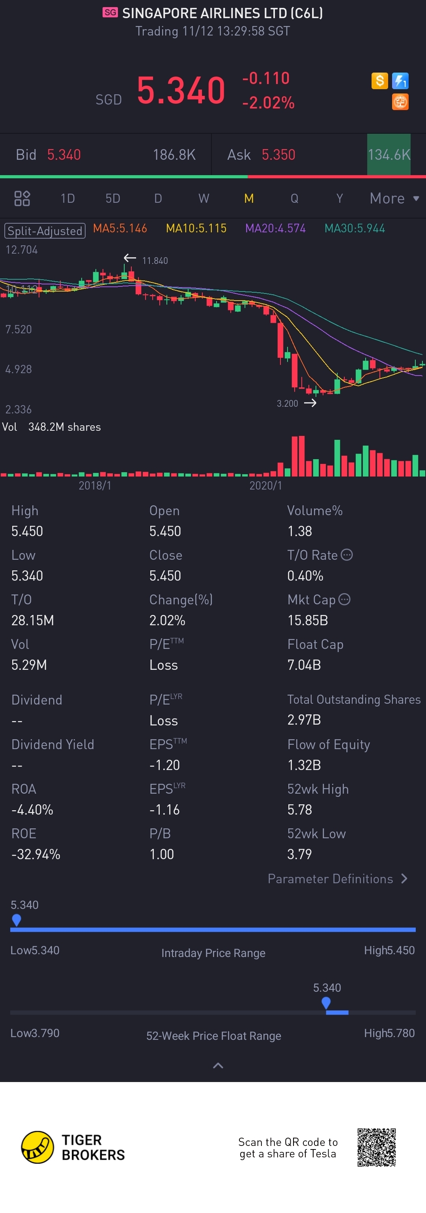426x1213 pixels.
Task: Select the Y yearly chart tab
Action: point(339,198)
